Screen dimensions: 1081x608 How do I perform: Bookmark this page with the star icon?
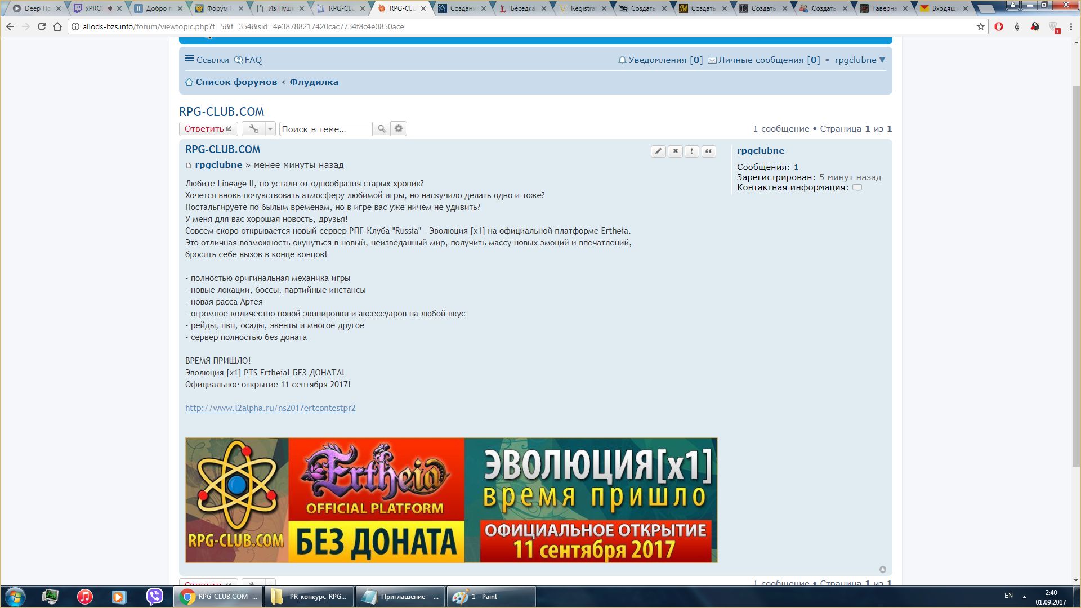point(980,26)
